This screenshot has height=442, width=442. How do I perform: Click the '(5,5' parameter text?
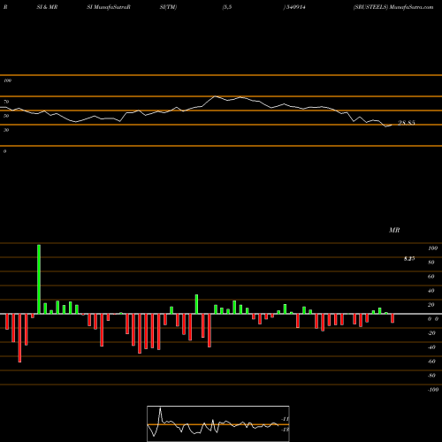[x=227, y=7]
